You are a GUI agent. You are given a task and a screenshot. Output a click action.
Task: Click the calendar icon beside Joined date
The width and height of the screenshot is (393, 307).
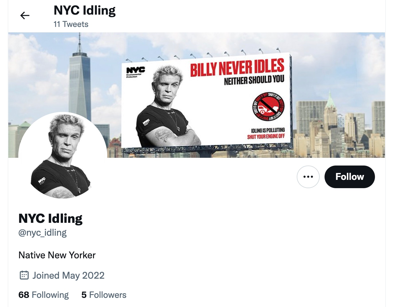[24, 275]
